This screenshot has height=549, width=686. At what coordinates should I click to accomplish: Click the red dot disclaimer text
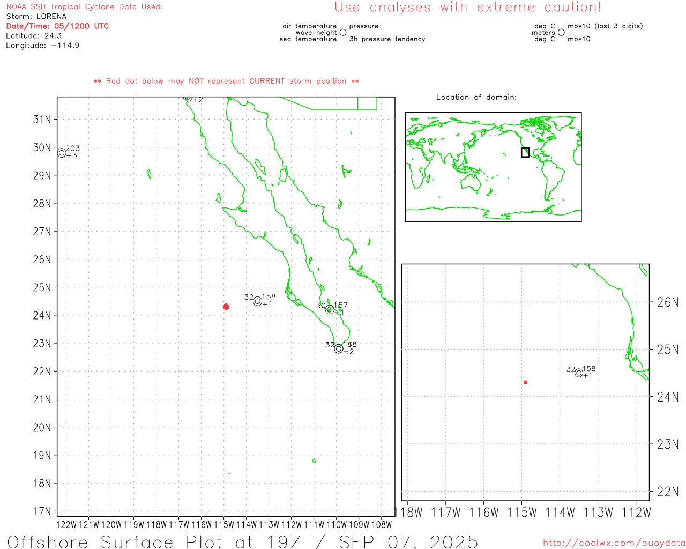226,81
